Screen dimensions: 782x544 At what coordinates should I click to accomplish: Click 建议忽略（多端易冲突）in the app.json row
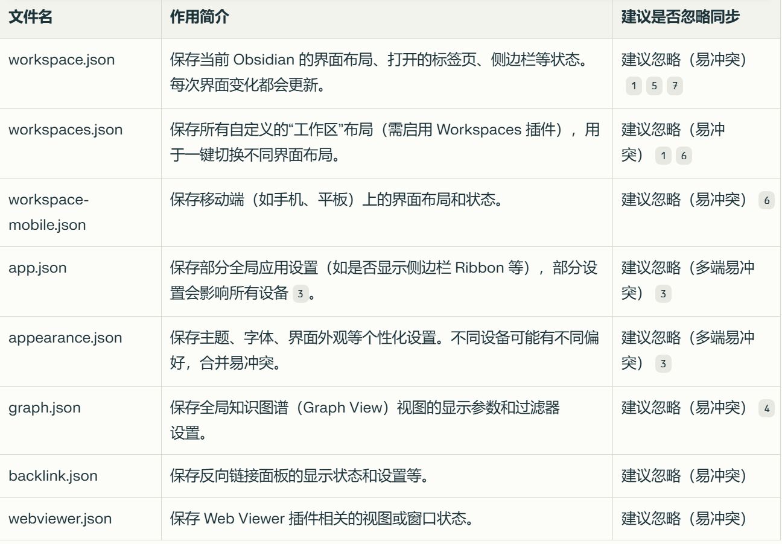(688, 281)
